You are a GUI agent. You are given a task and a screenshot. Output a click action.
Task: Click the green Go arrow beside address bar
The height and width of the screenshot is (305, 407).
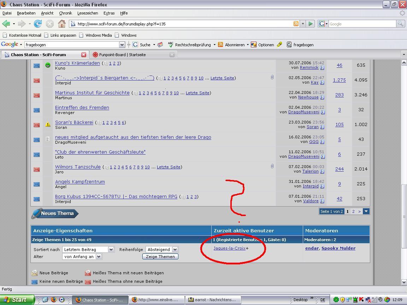click(x=311, y=24)
